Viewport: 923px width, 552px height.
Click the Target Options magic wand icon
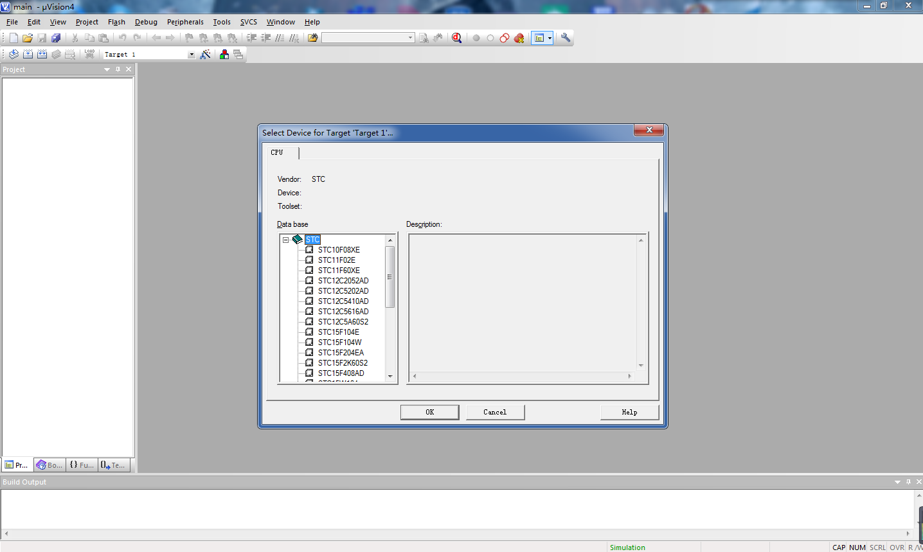pos(206,55)
